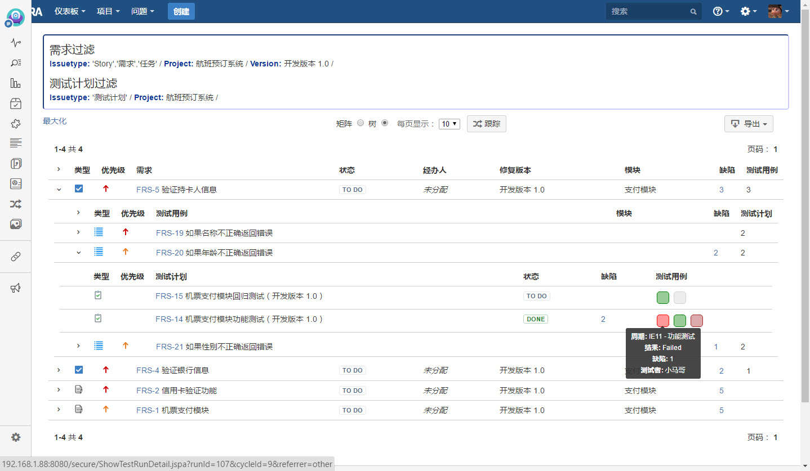Expand the FRS-2 row

(59, 389)
